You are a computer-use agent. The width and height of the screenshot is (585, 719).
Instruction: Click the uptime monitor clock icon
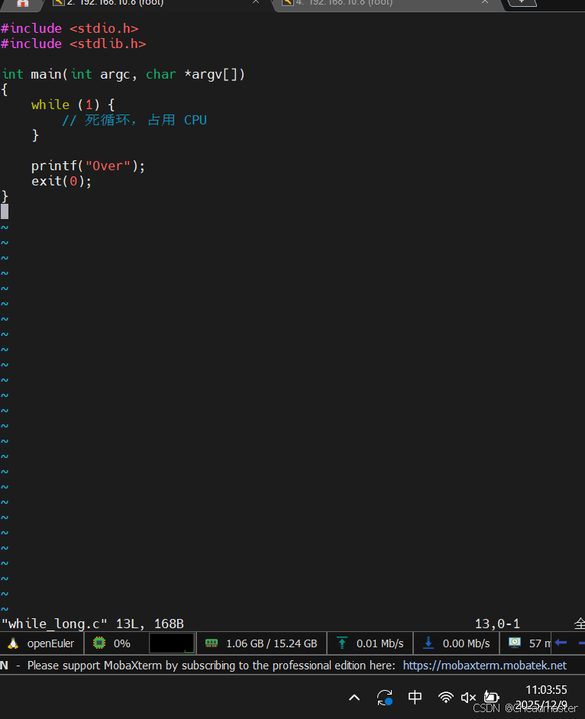(514, 643)
